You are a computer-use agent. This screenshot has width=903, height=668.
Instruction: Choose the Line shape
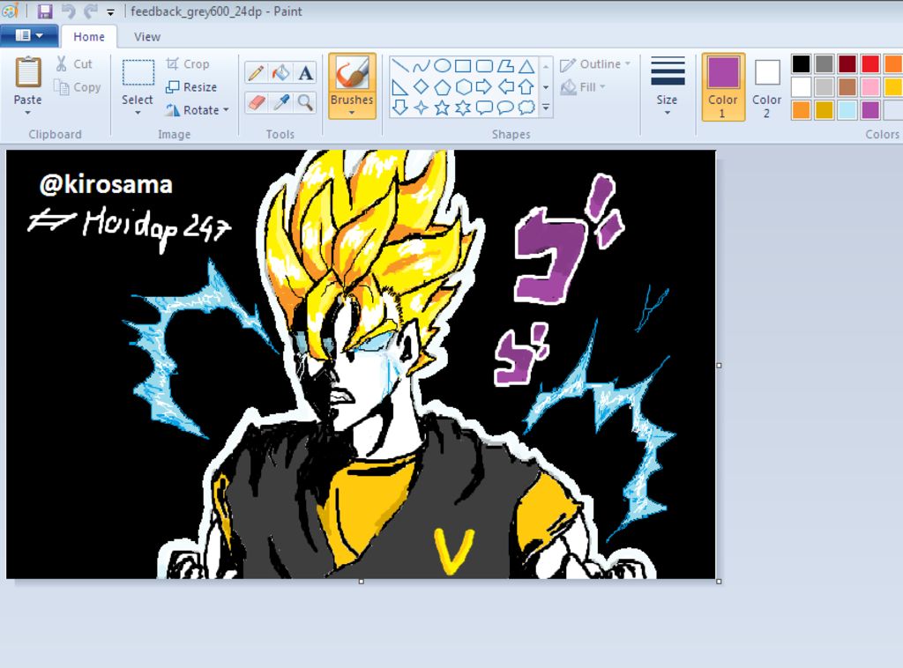(x=400, y=66)
